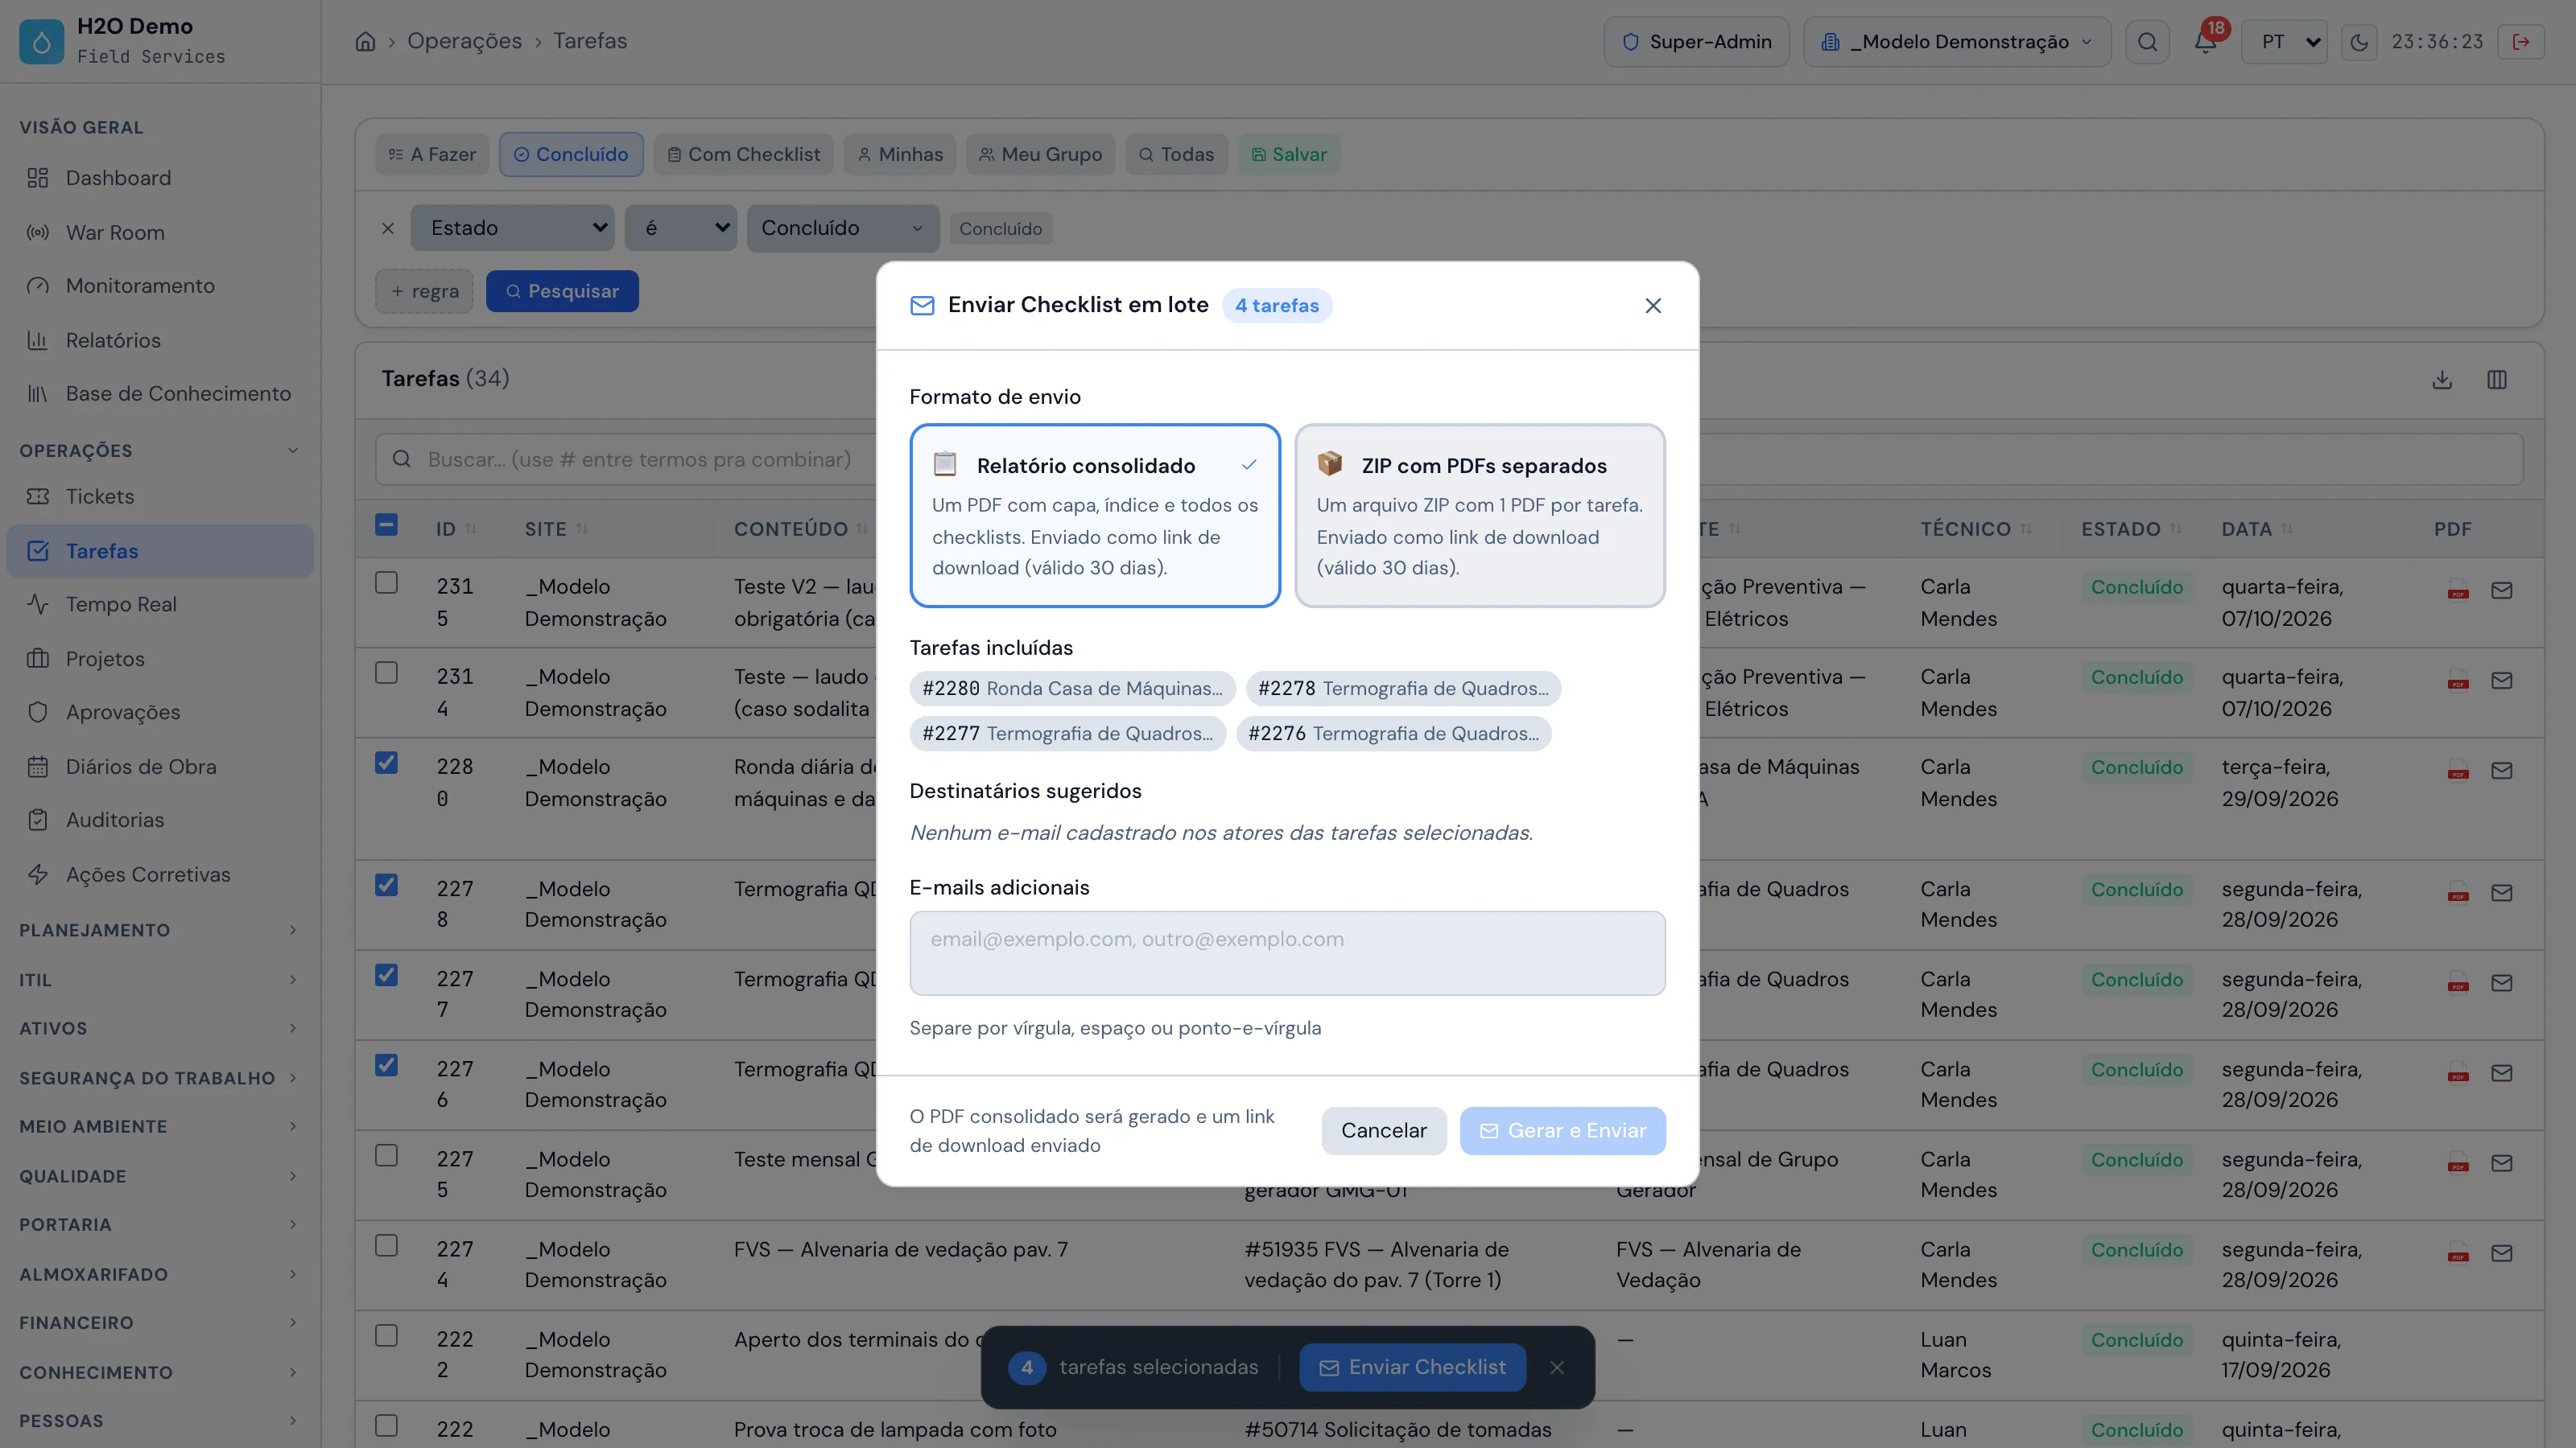The height and width of the screenshot is (1448, 2576).
Task: Switch to A Fazer filter tab
Action: point(432,155)
